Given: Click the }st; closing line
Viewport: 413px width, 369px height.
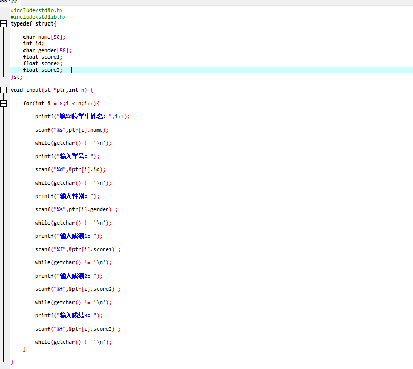Looking at the screenshot, I should tap(17, 77).
